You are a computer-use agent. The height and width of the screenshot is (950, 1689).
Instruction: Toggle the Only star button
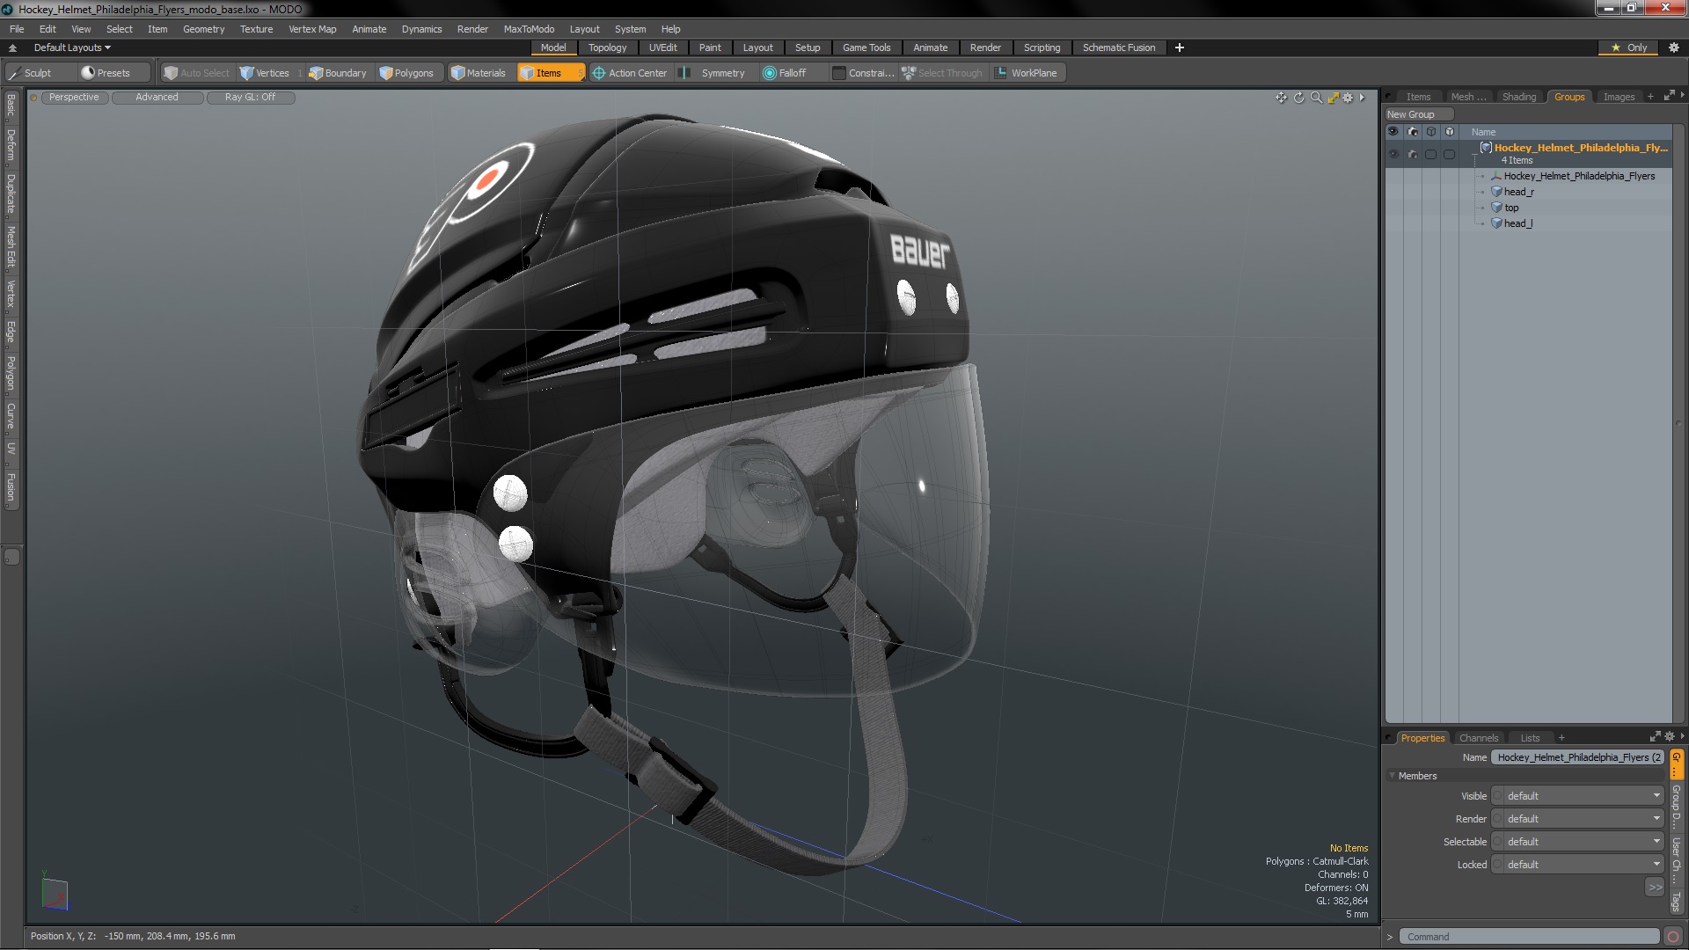coord(1629,47)
